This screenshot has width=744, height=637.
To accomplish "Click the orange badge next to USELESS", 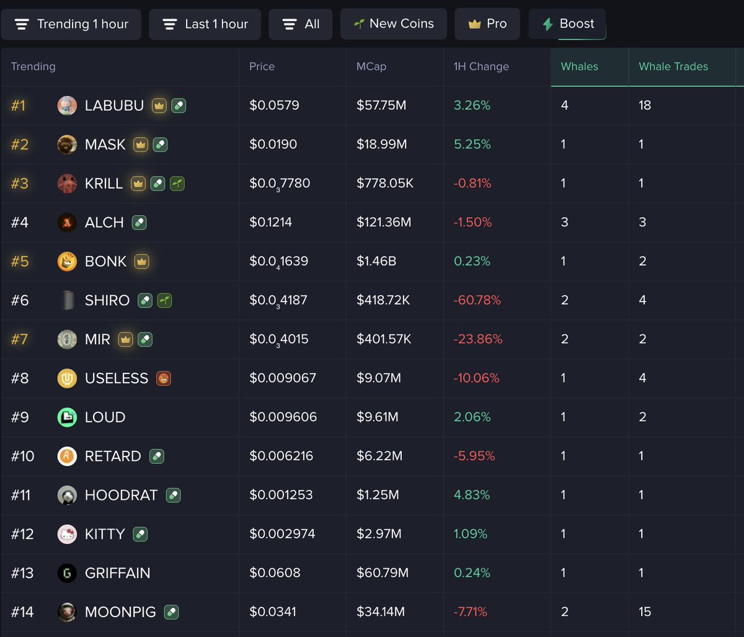I will tap(163, 378).
